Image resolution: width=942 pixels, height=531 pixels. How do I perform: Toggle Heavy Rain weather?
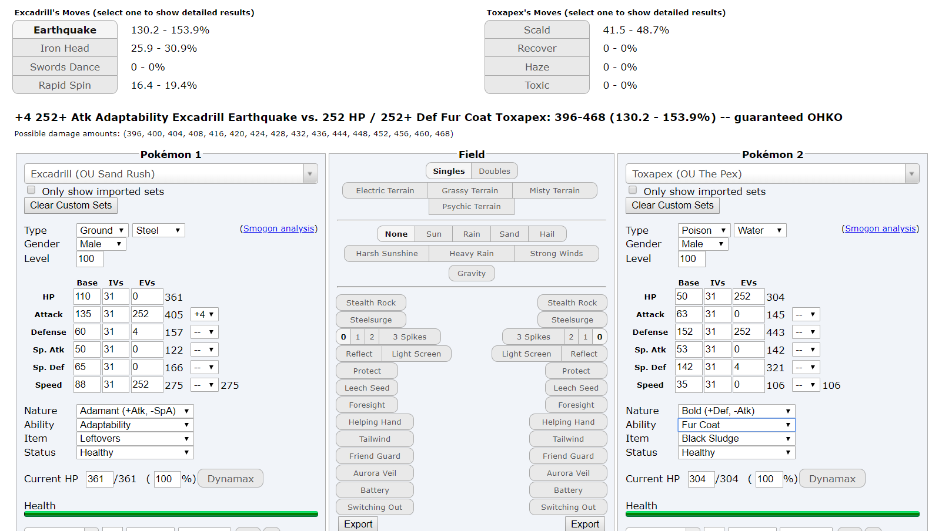click(x=472, y=253)
